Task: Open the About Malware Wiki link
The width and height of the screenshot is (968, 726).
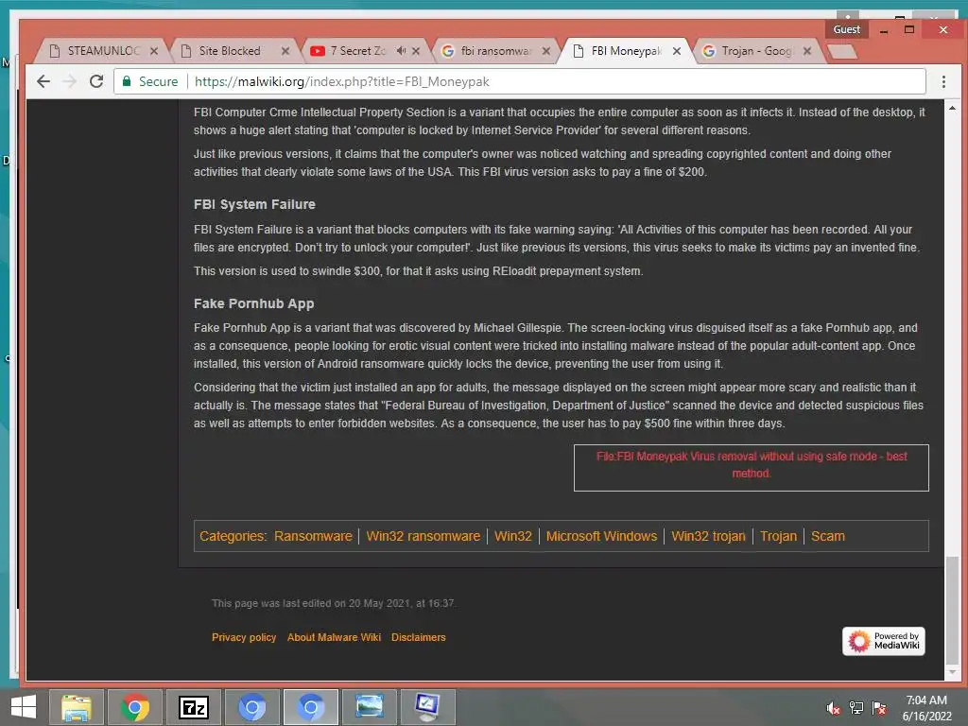Action: click(x=334, y=637)
